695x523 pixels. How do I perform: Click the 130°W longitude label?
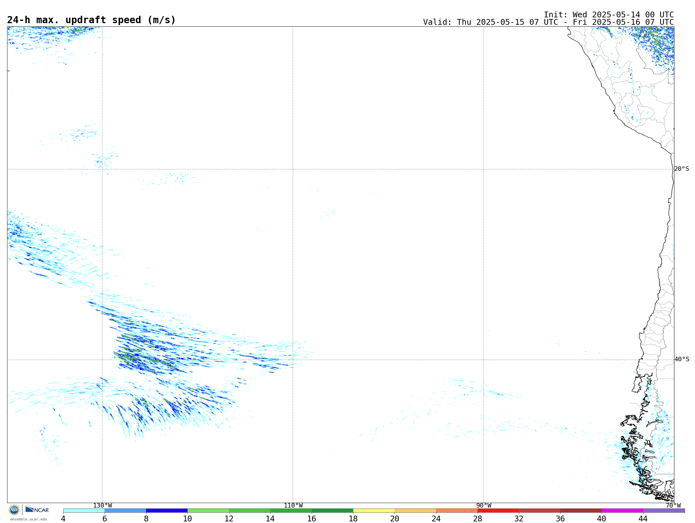(103, 506)
